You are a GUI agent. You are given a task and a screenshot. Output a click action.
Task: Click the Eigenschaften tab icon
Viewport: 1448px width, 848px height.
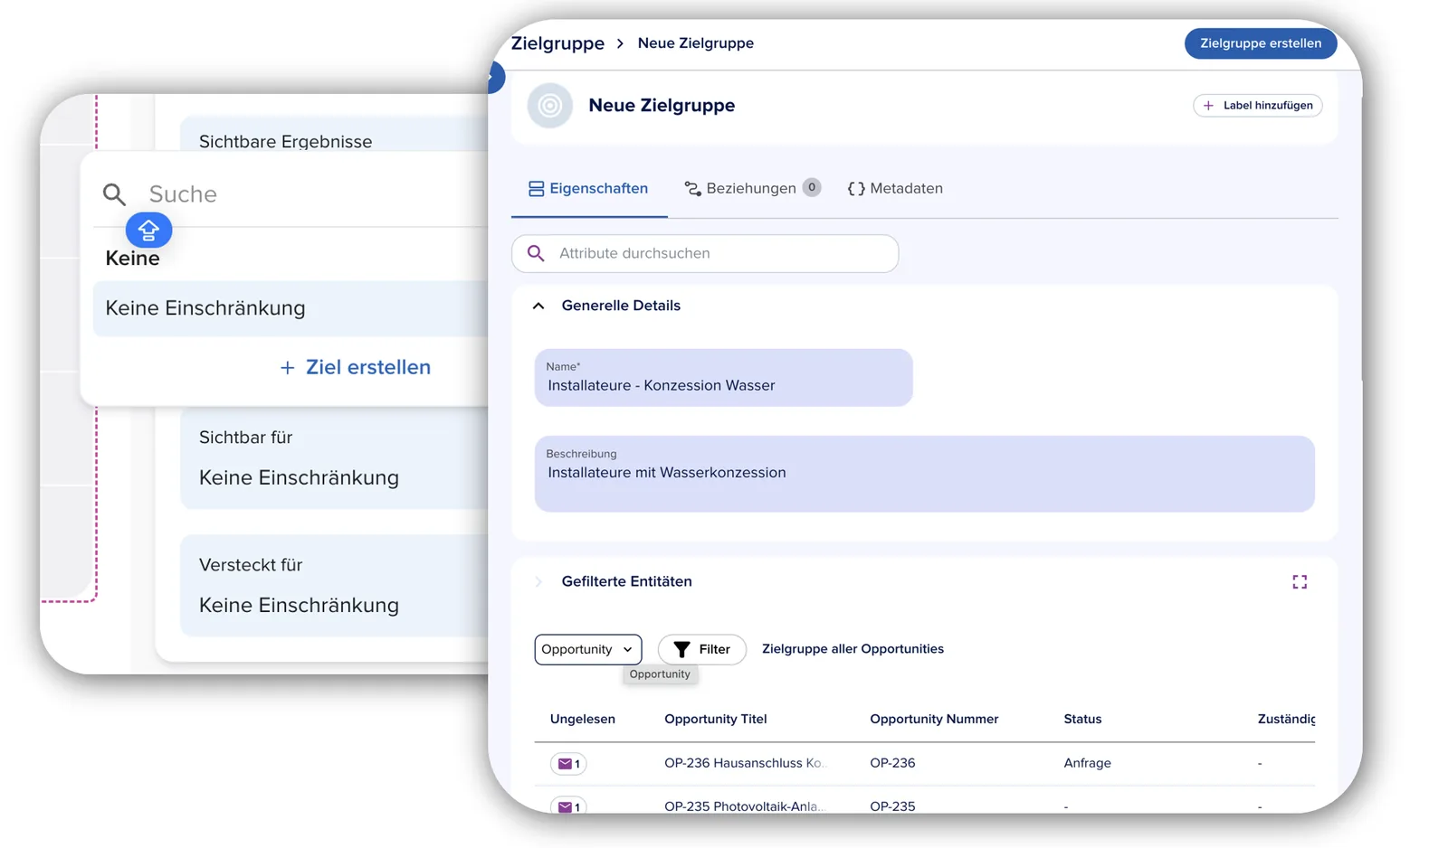pyautogui.click(x=536, y=189)
